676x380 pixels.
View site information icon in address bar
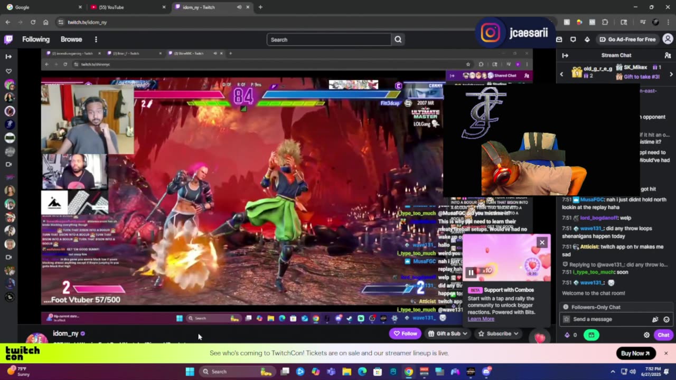pos(61,22)
